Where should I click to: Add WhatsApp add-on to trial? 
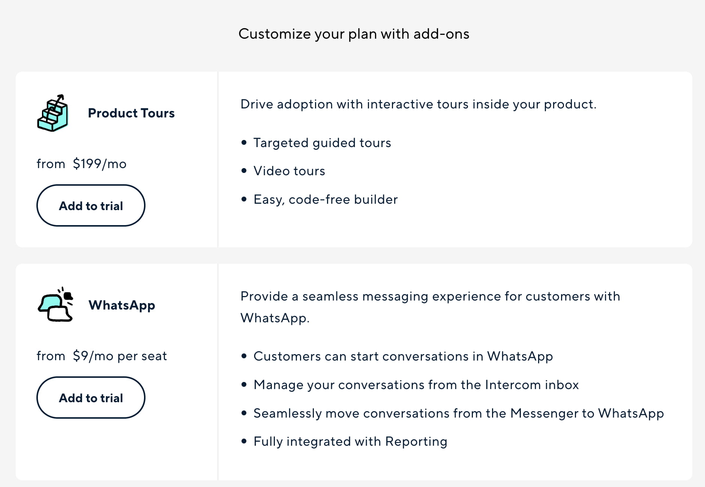pyautogui.click(x=91, y=398)
